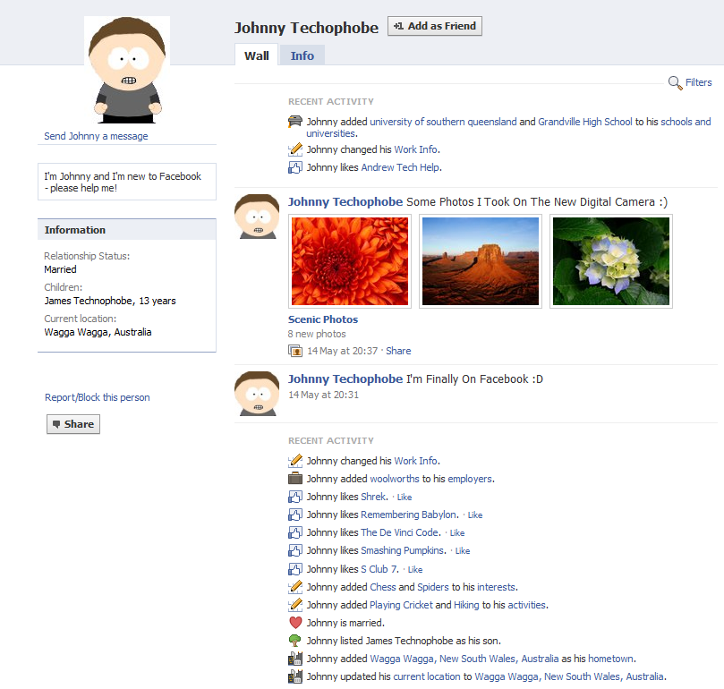Click Information section header
Screen dimensions: 724x689
(x=127, y=230)
